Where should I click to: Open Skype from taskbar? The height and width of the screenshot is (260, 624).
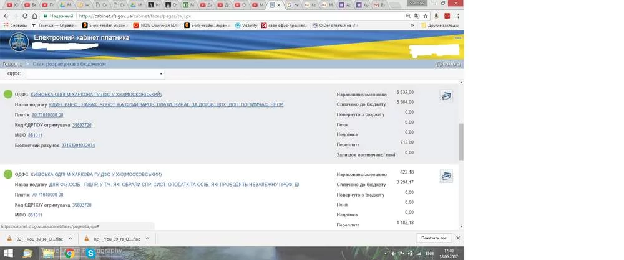(90, 253)
